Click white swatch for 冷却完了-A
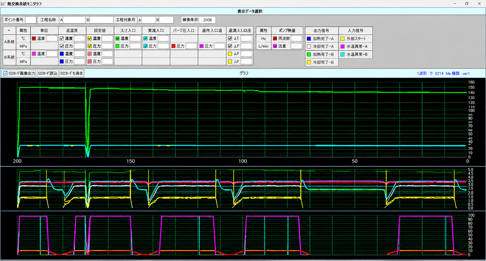Image resolution: width=486 pixels, height=261 pixels. pyautogui.click(x=309, y=46)
